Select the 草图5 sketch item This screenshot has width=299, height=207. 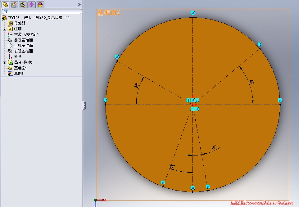(19, 73)
